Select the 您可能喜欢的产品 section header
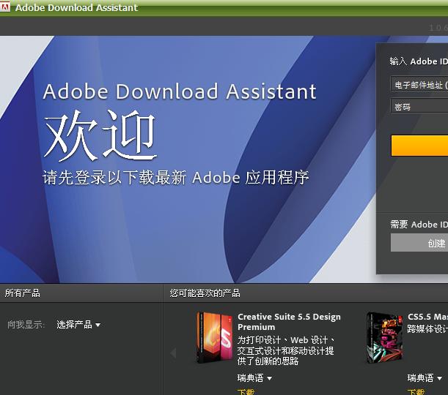The height and width of the screenshot is (395, 448). 205,293
